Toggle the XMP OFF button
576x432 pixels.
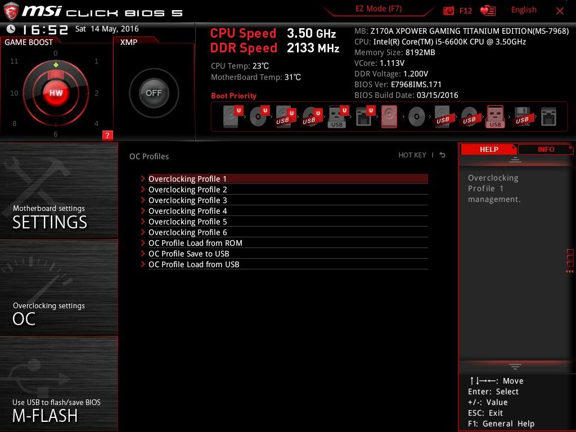click(154, 93)
